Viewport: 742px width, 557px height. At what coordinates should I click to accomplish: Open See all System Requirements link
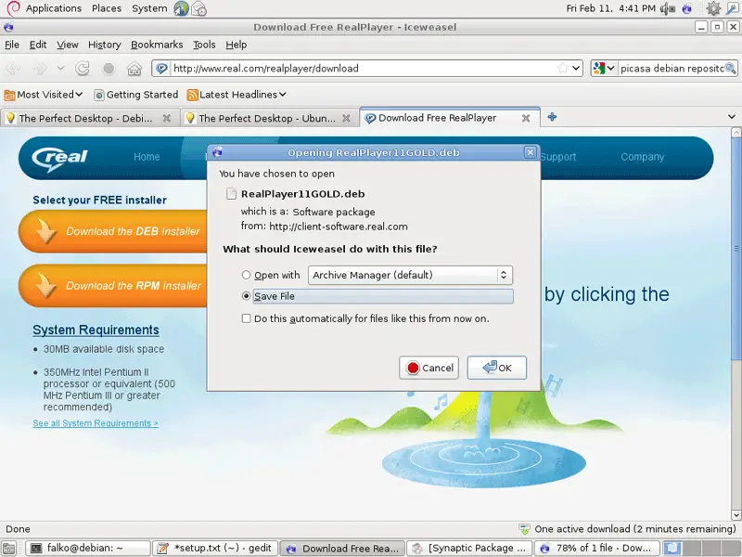tap(96, 423)
